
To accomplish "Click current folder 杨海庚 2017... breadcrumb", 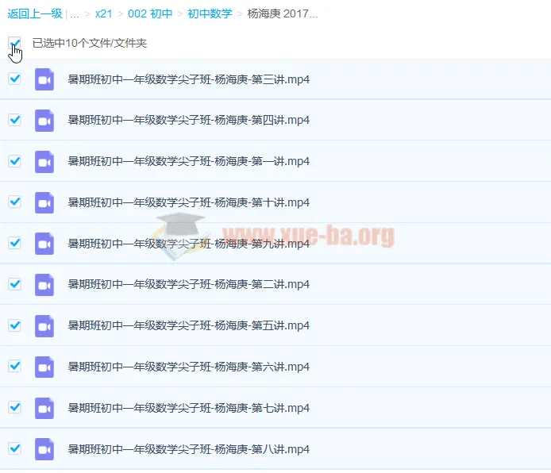I will pyautogui.click(x=283, y=13).
